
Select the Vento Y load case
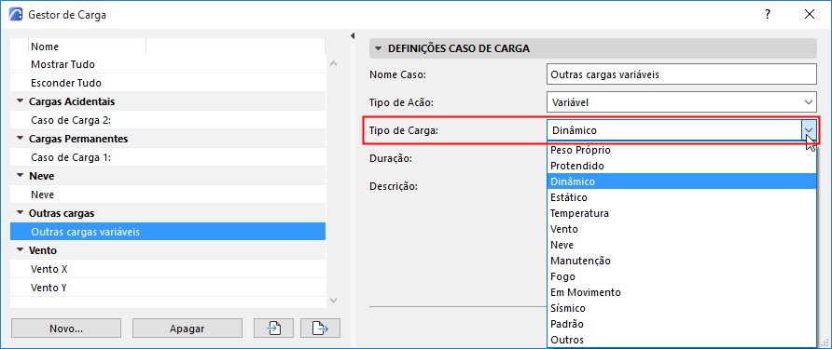[x=168, y=289]
